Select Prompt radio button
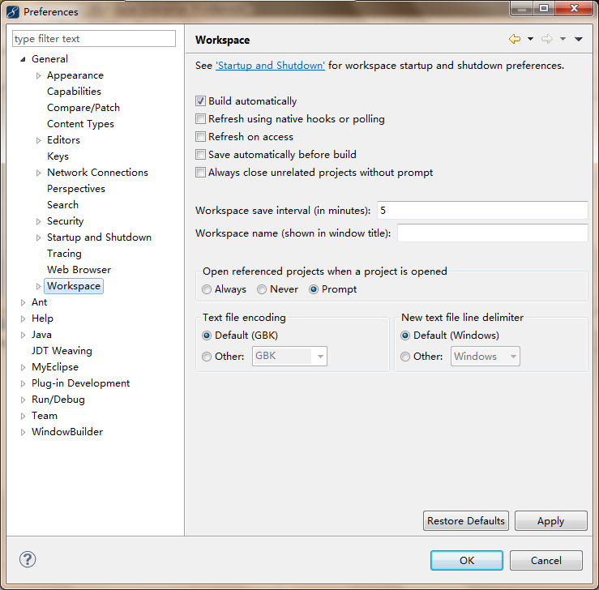 point(314,289)
